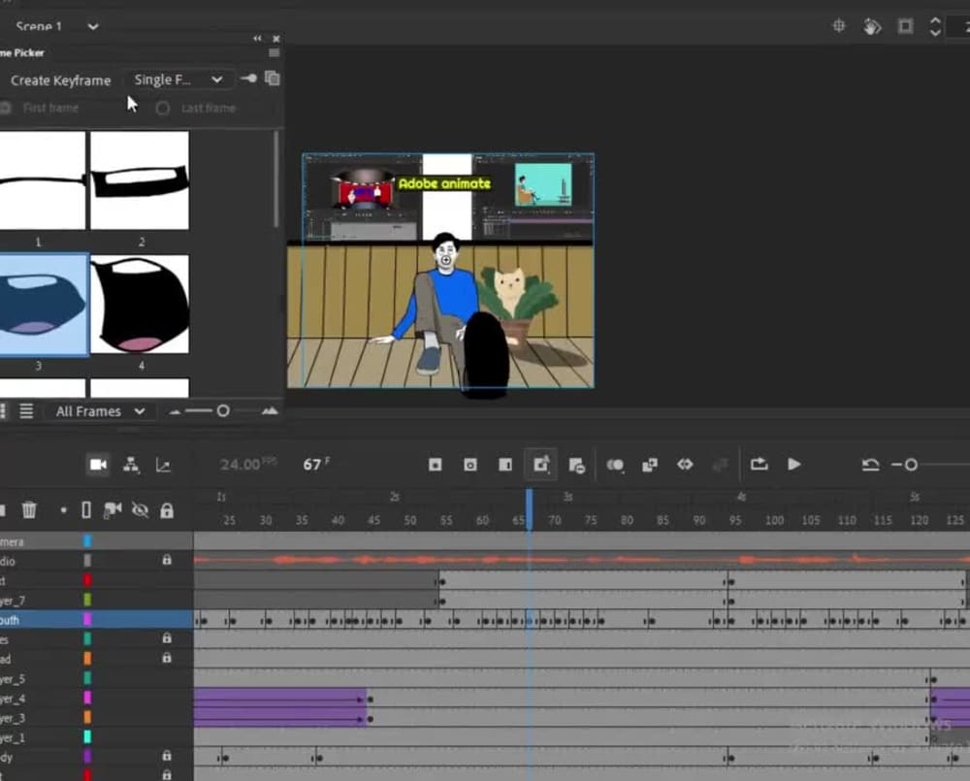
Task: Click the current frame number 67
Action: [x=311, y=464]
